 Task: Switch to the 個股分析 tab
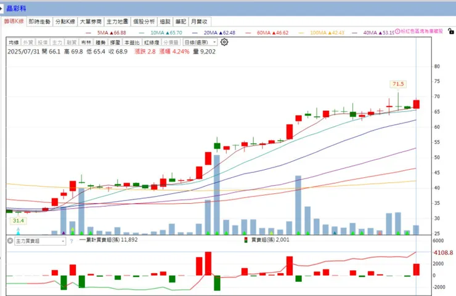pos(144,22)
